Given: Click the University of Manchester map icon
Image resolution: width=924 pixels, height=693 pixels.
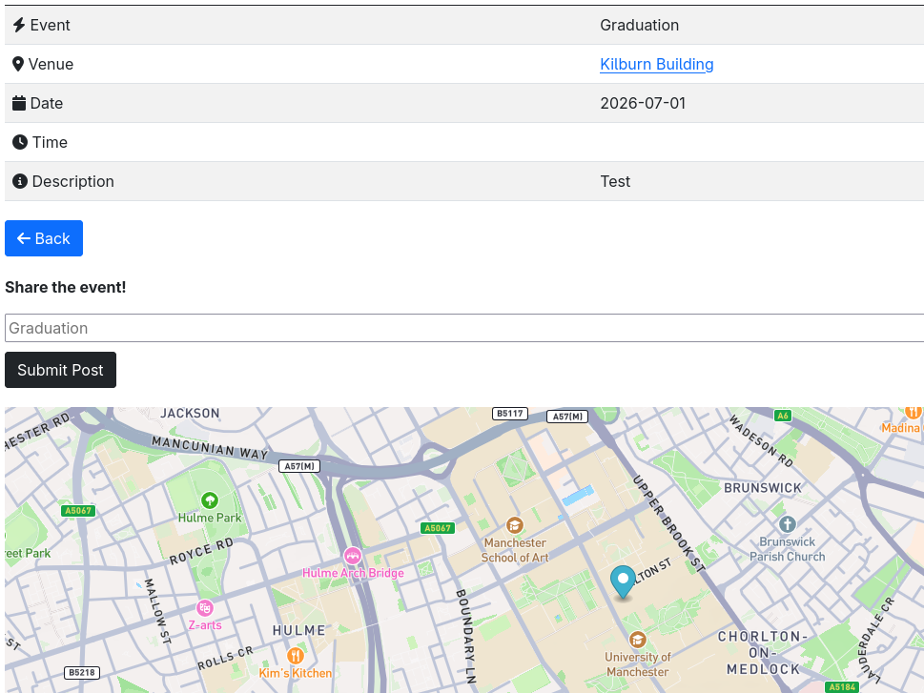Looking at the screenshot, I should pos(638,640).
